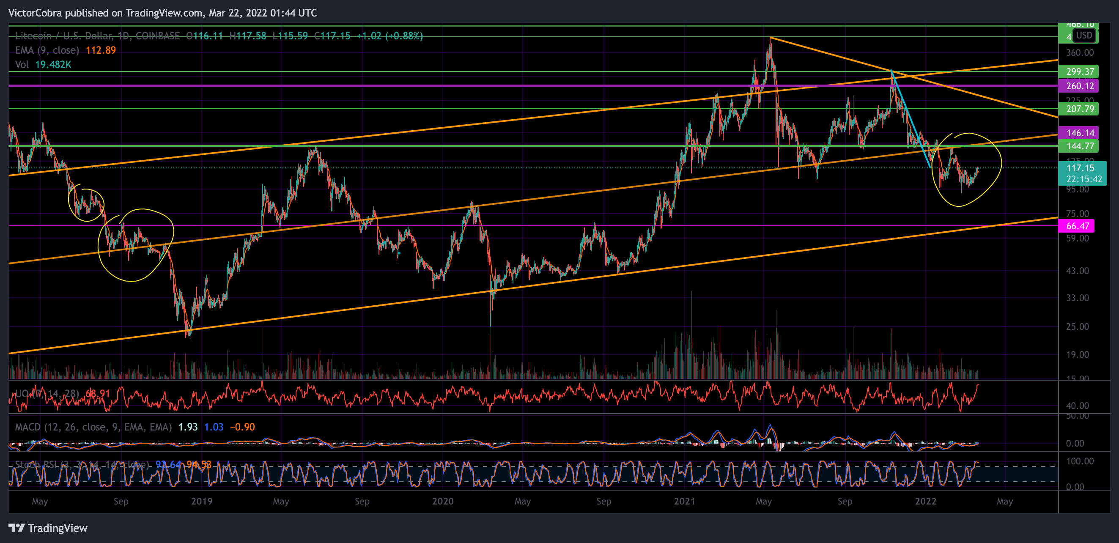
Task: Click the countdown timer 22:15:42
Action: point(1084,179)
